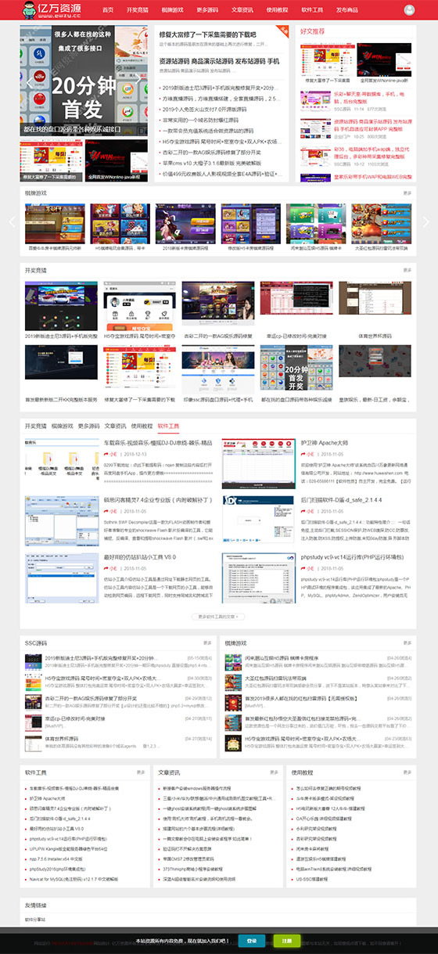Switch to the 使用教程 content tab
Viewport: 438px width, 954px height.
tap(142, 426)
